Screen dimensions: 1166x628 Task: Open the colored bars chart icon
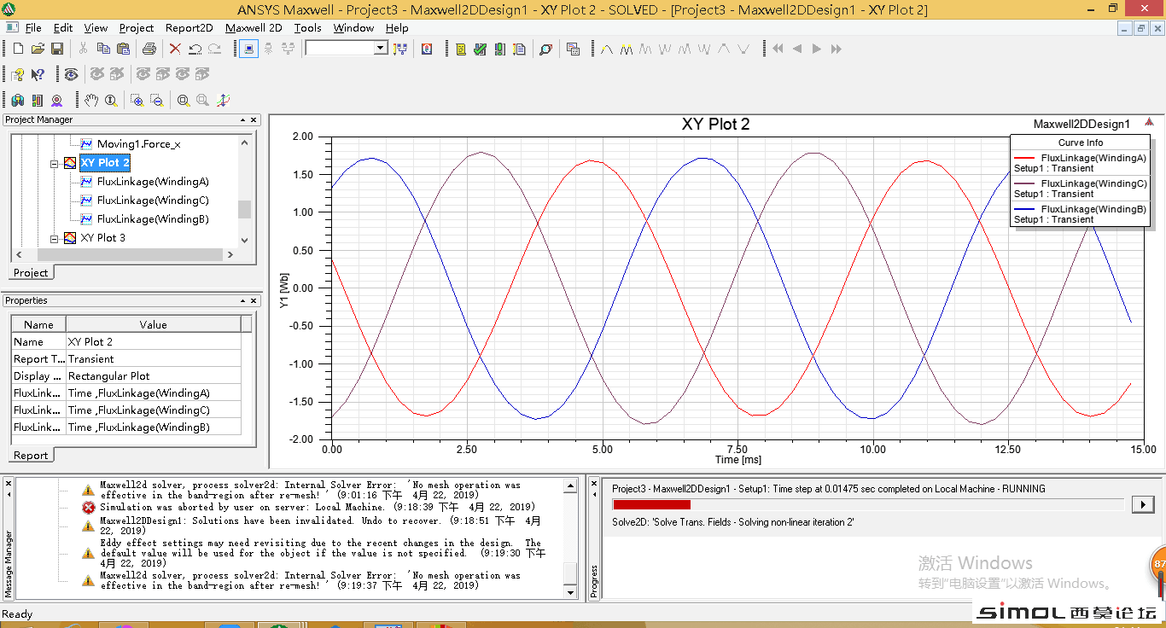tap(38, 100)
